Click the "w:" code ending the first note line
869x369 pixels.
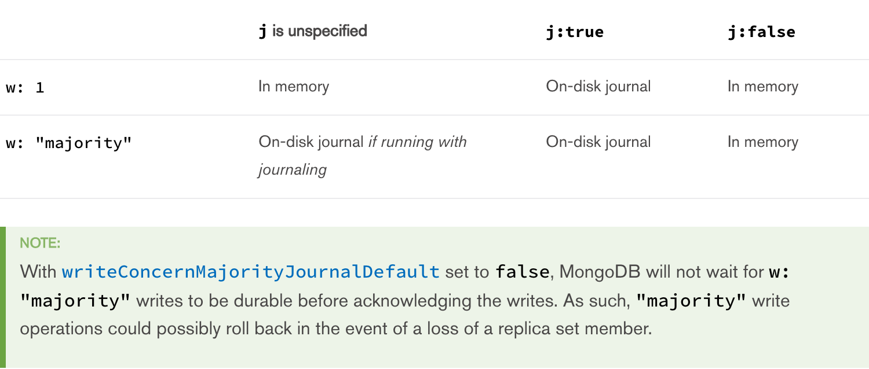click(779, 271)
